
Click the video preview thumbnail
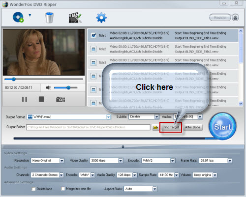44,53
